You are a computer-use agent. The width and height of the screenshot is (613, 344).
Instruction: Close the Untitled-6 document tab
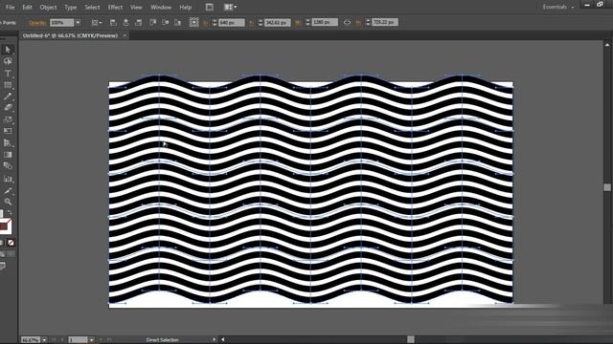(125, 35)
